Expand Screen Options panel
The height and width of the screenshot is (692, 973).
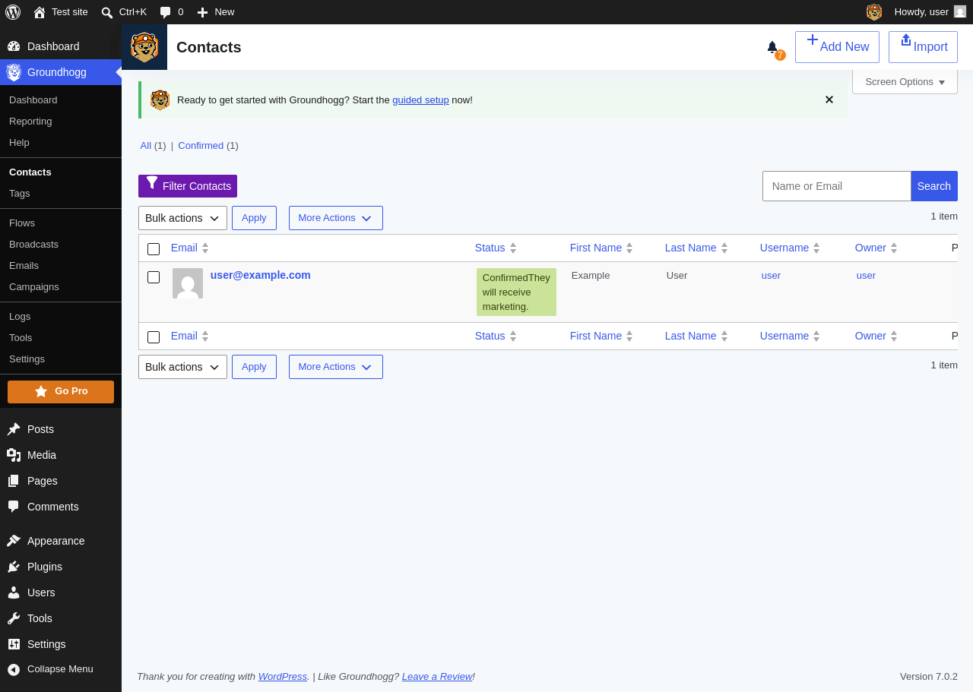[905, 82]
